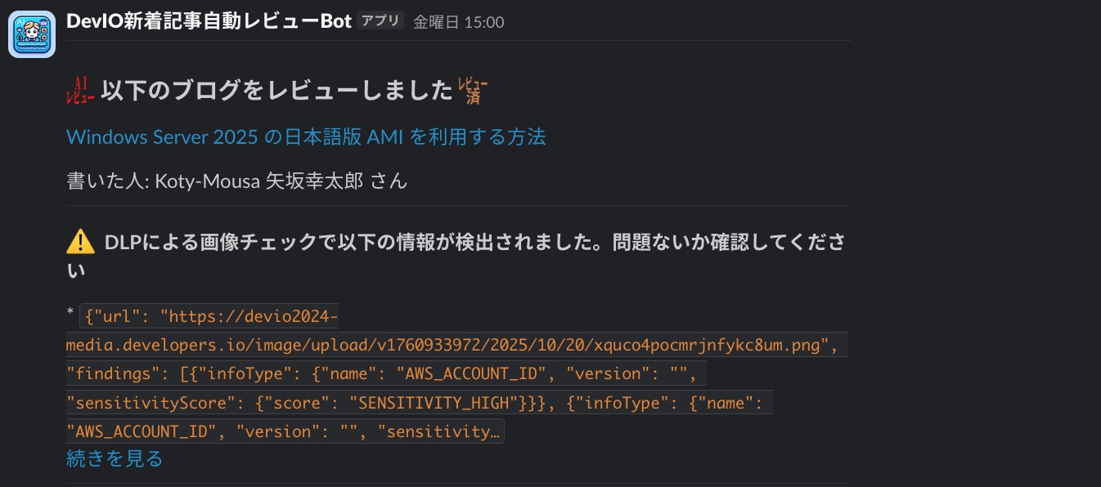
Task: Open the DevIO新着記事自動レビューBot profile name
Action: pos(209,21)
